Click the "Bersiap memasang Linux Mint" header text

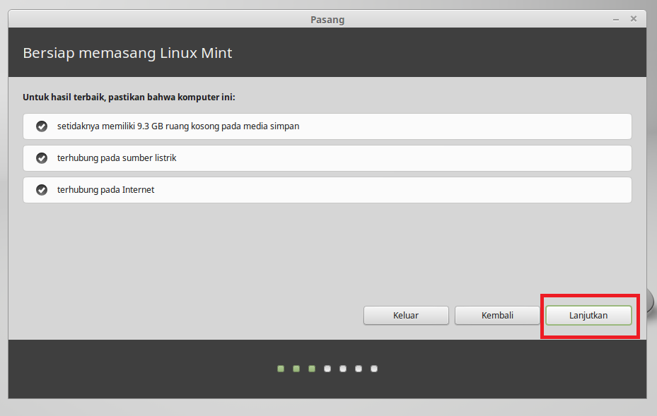click(x=127, y=52)
